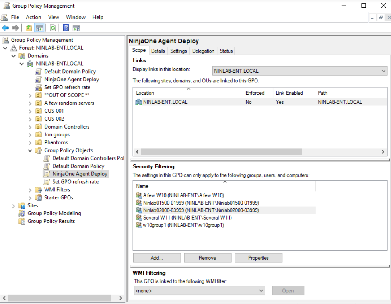This screenshot has width=391, height=304.
Task: Click the Add... button under Security Filtering
Action: pos(157,258)
